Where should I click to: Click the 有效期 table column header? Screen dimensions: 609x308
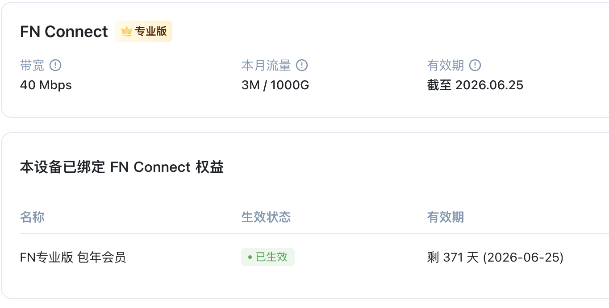pos(446,217)
